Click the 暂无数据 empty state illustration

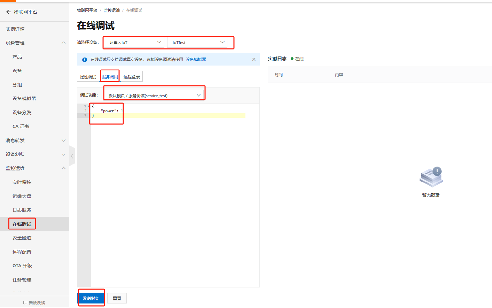[431, 177]
